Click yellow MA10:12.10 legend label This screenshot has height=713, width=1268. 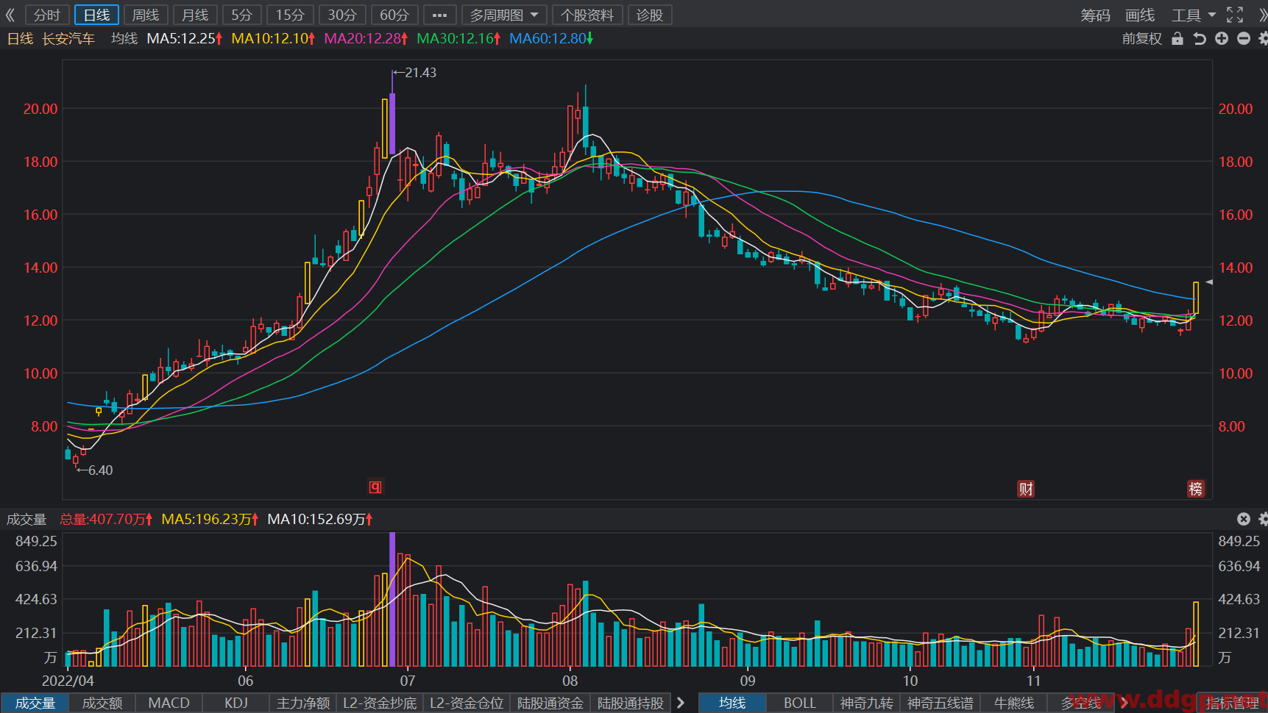(273, 38)
